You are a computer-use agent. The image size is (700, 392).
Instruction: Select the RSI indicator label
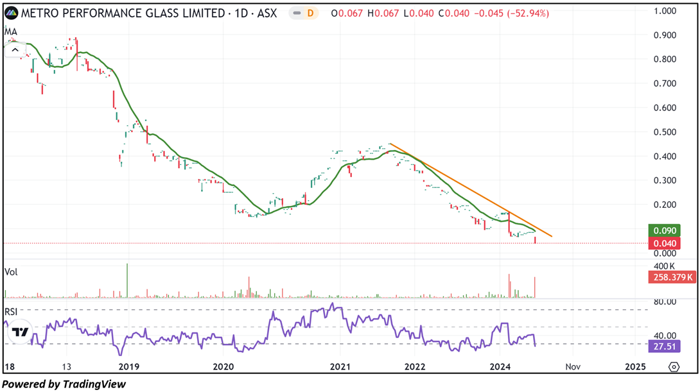click(x=11, y=312)
